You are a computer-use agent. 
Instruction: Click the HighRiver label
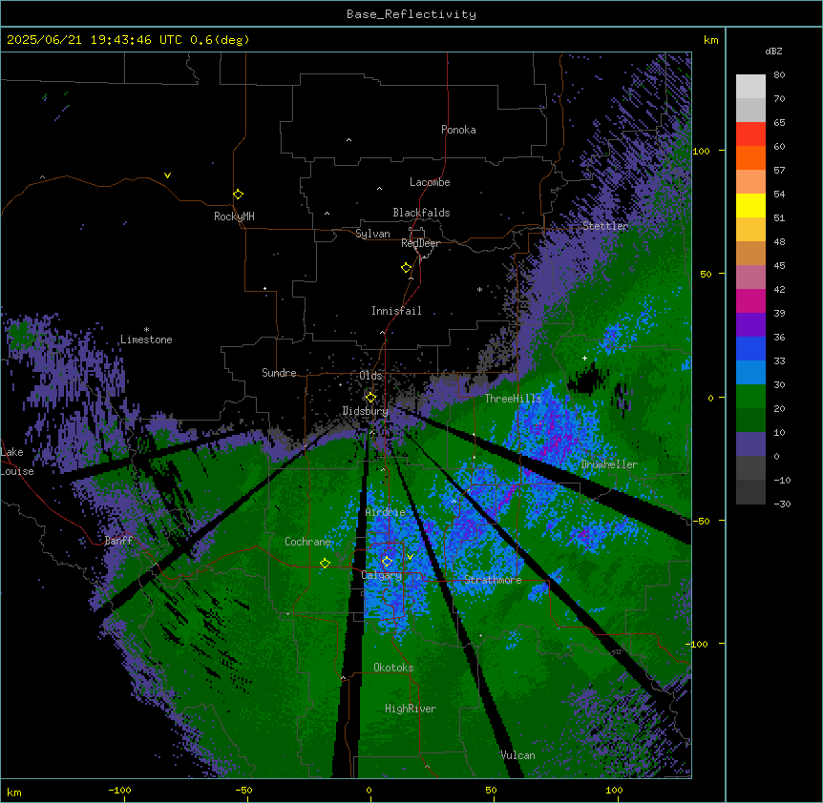[x=411, y=709]
